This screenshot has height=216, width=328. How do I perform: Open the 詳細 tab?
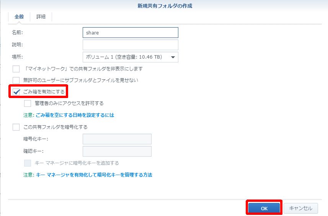click(x=41, y=17)
